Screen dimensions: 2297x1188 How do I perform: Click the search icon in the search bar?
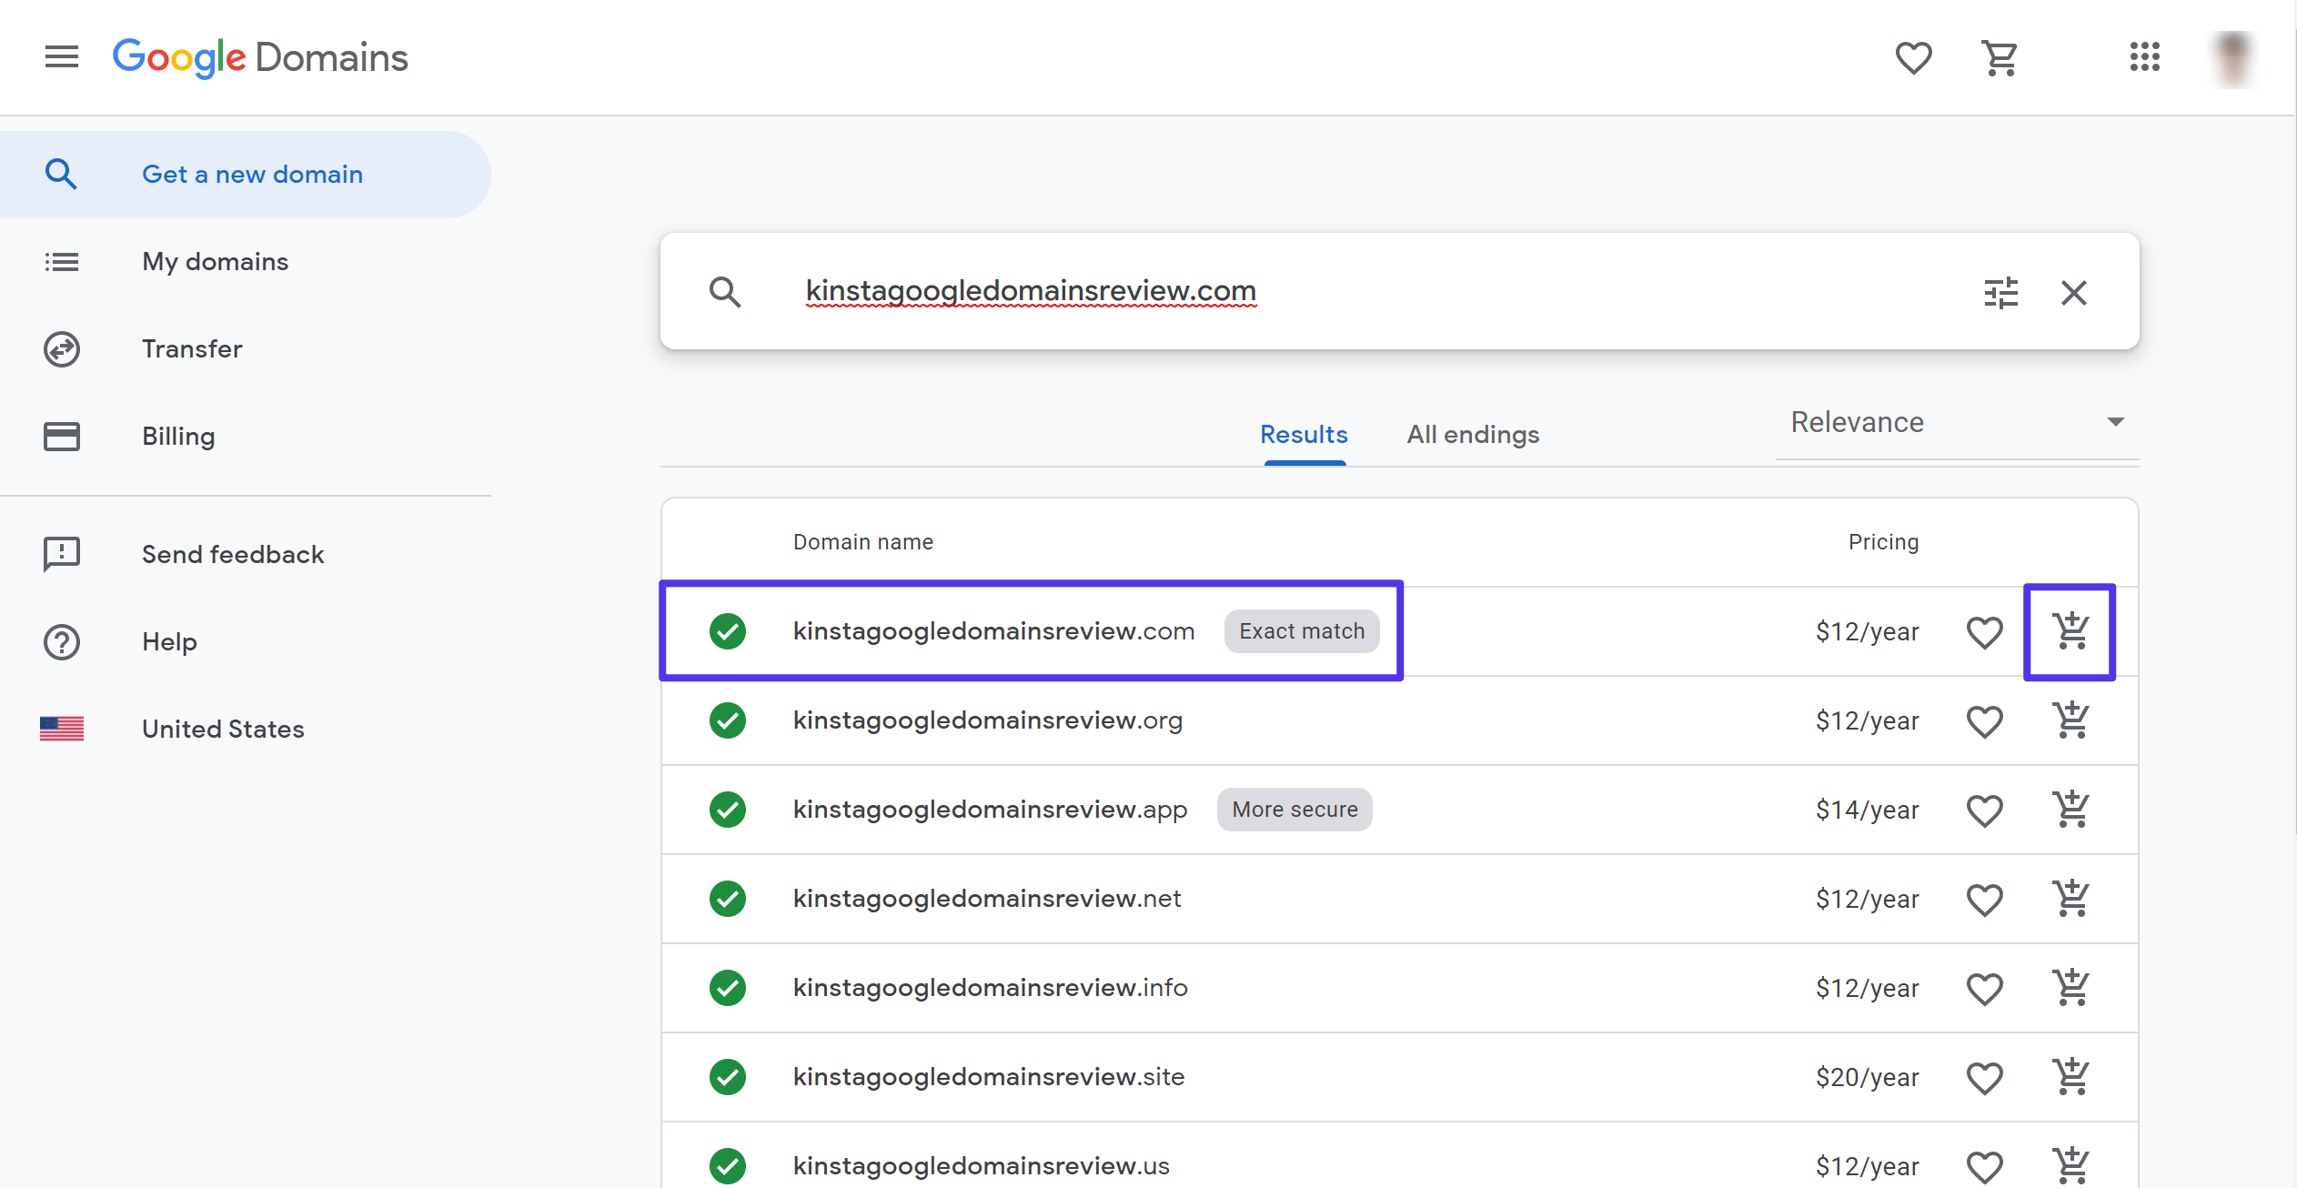coord(724,289)
